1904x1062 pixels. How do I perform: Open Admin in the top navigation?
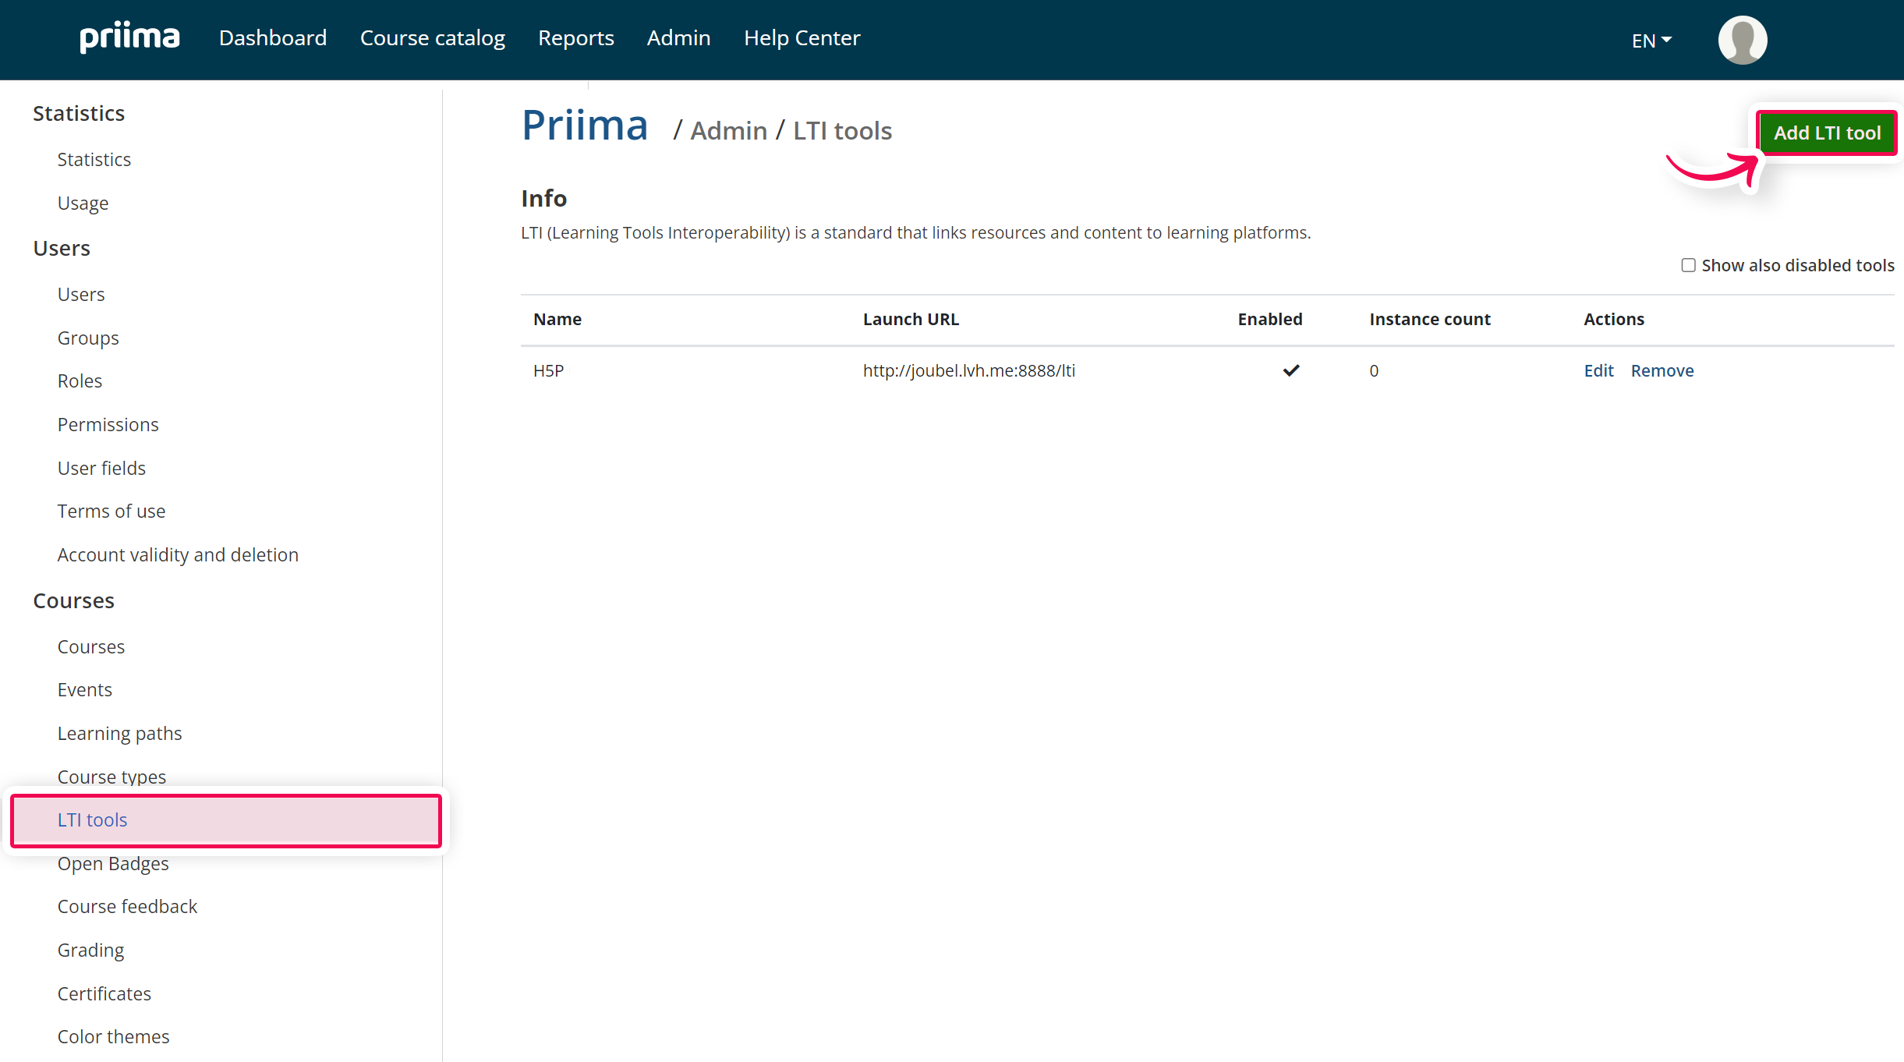tap(679, 37)
